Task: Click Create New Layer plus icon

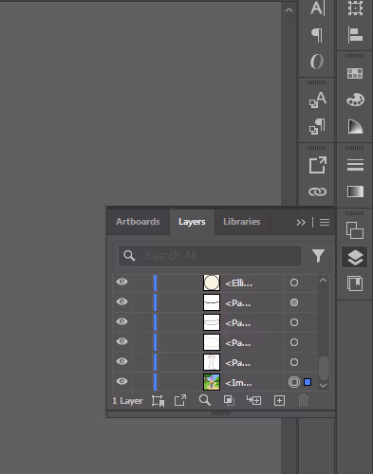Action: [x=279, y=401]
